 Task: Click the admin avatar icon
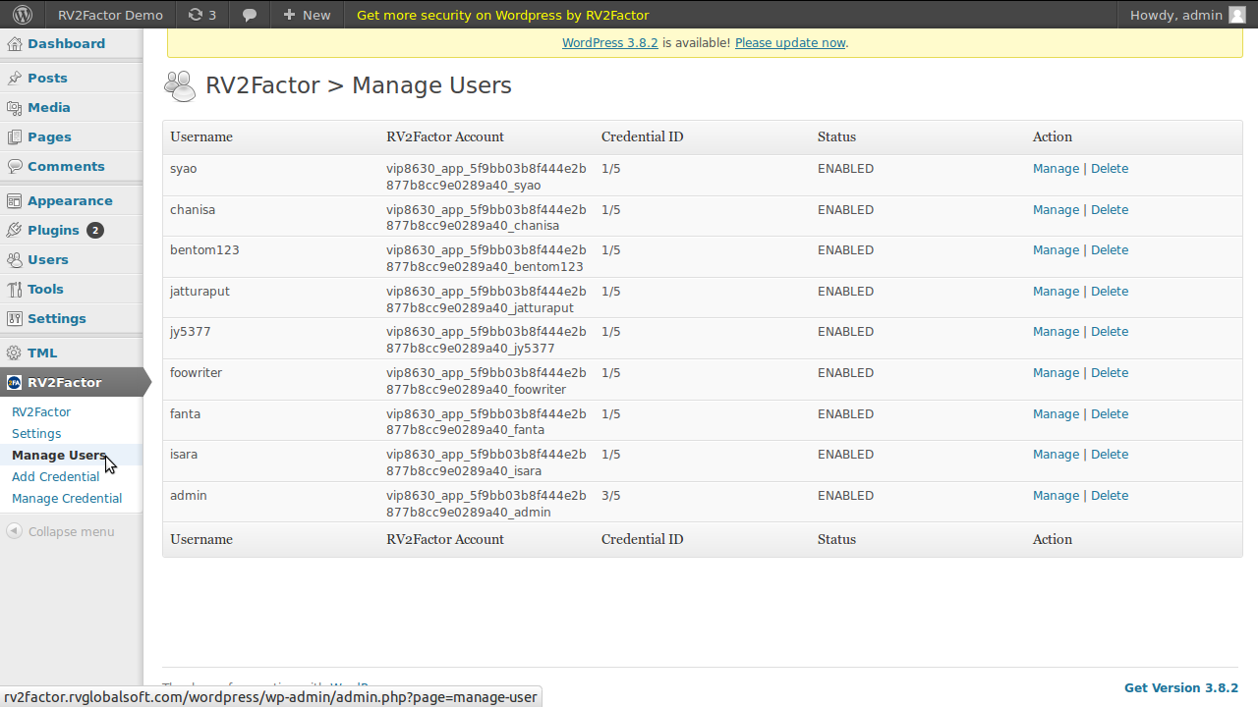[1237, 15]
